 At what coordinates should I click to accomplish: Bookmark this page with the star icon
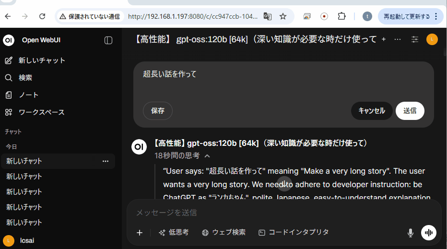[x=283, y=16]
